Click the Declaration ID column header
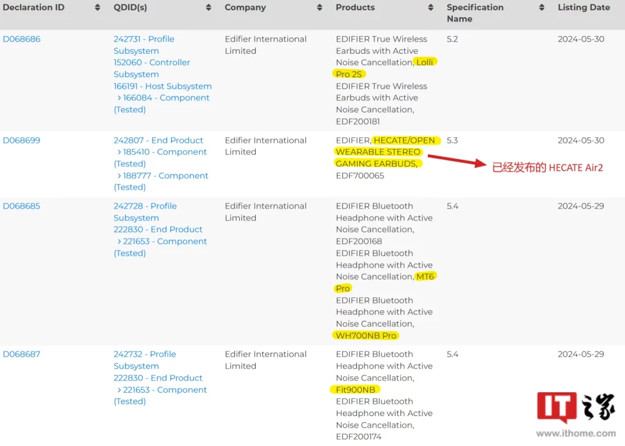The height and width of the screenshot is (446, 625). (x=34, y=7)
